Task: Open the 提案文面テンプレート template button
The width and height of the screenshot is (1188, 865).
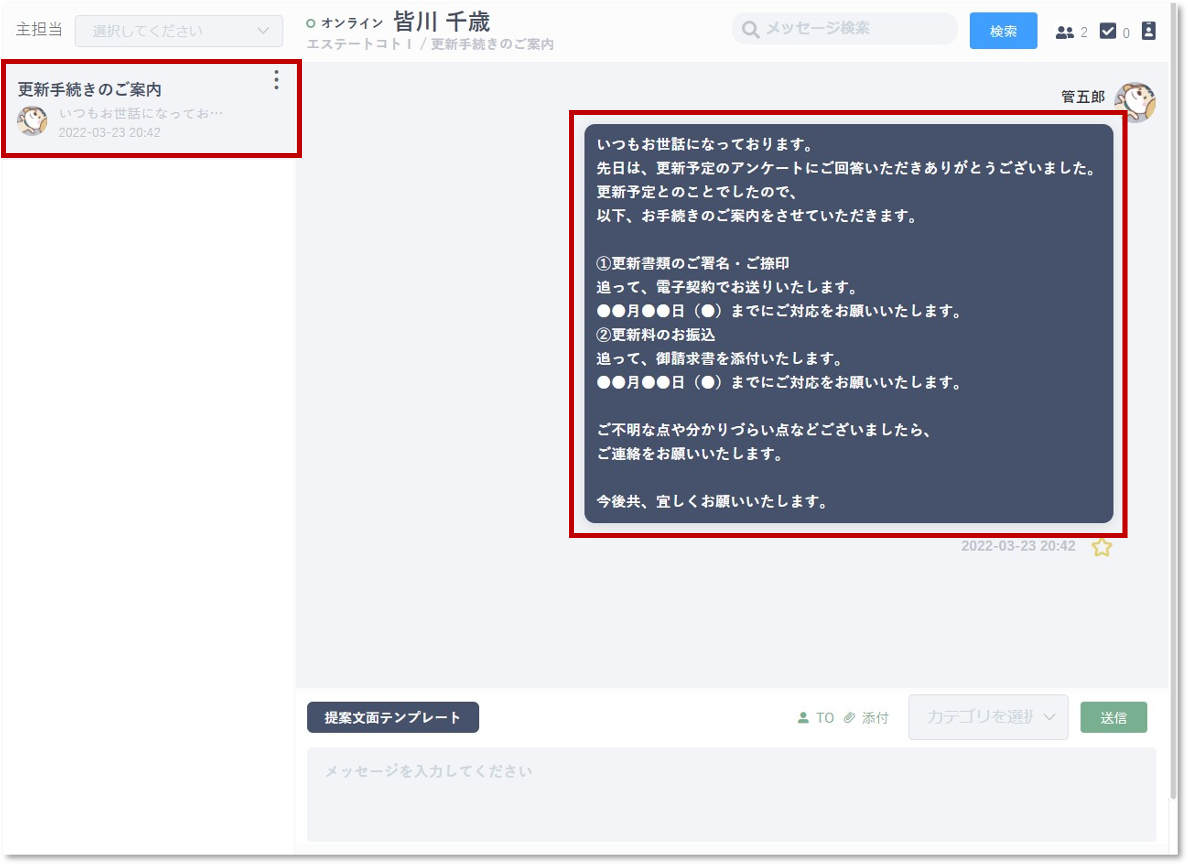Action: click(x=392, y=717)
